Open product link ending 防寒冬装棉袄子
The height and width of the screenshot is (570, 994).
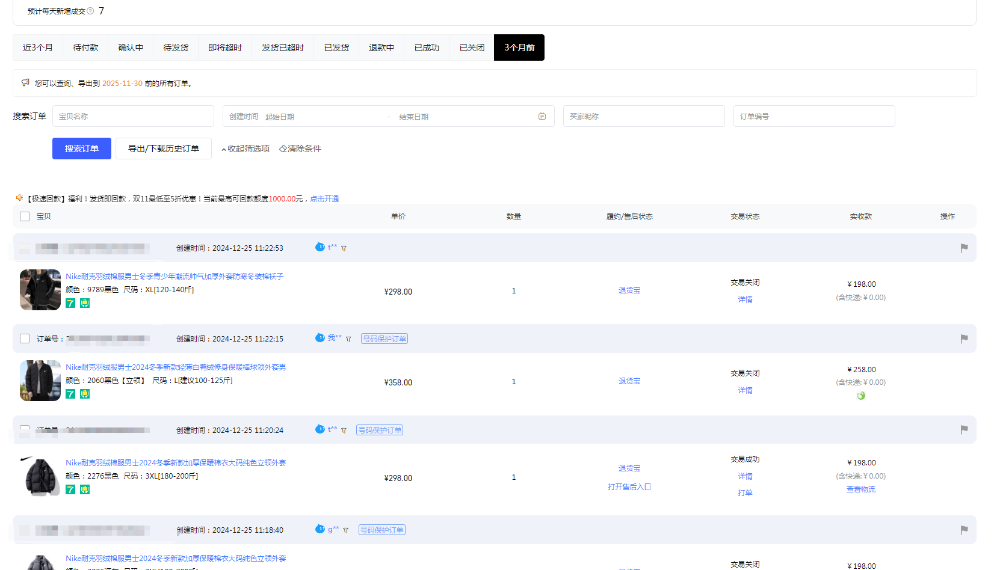coord(174,277)
